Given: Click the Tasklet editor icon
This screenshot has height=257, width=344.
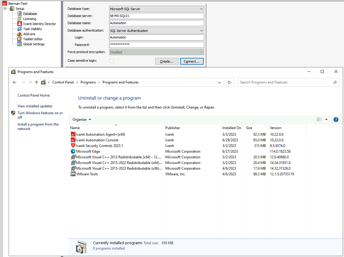Looking at the screenshot, I should pyautogui.click(x=20, y=39).
